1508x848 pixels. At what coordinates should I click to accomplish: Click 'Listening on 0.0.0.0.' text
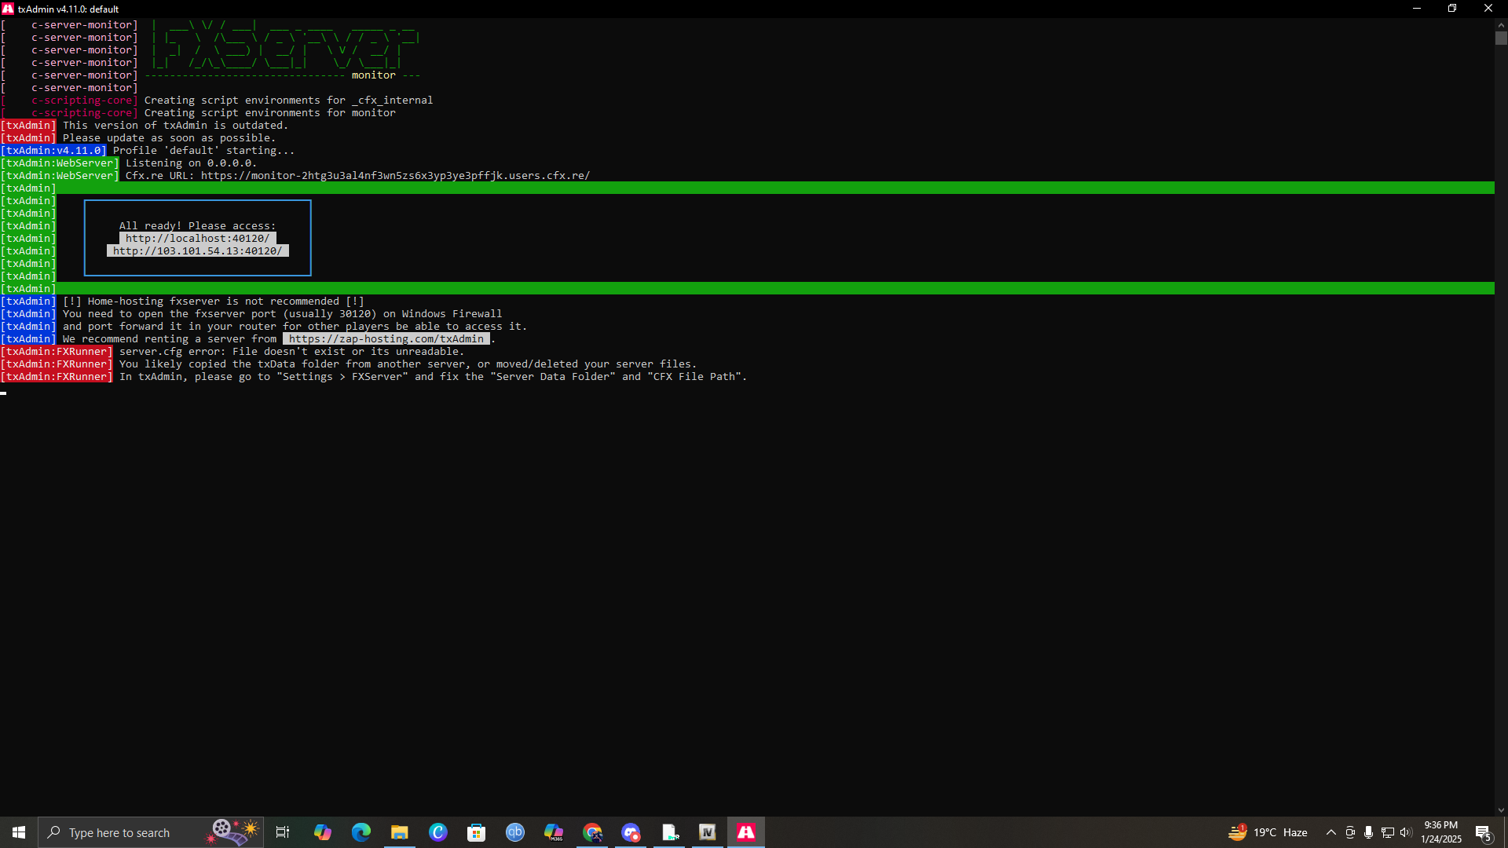coord(191,163)
